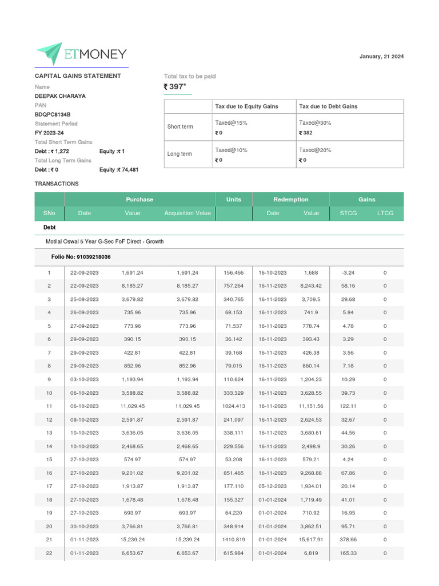Click STCG 39.73 in row 10

348,393
